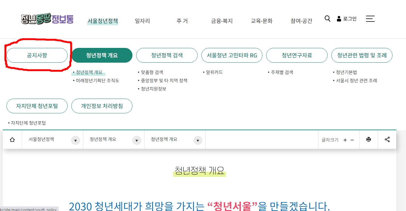Open the 자치단체 청년포털 button
Viewport: 406px width, 211px height.
coord(37,106)
